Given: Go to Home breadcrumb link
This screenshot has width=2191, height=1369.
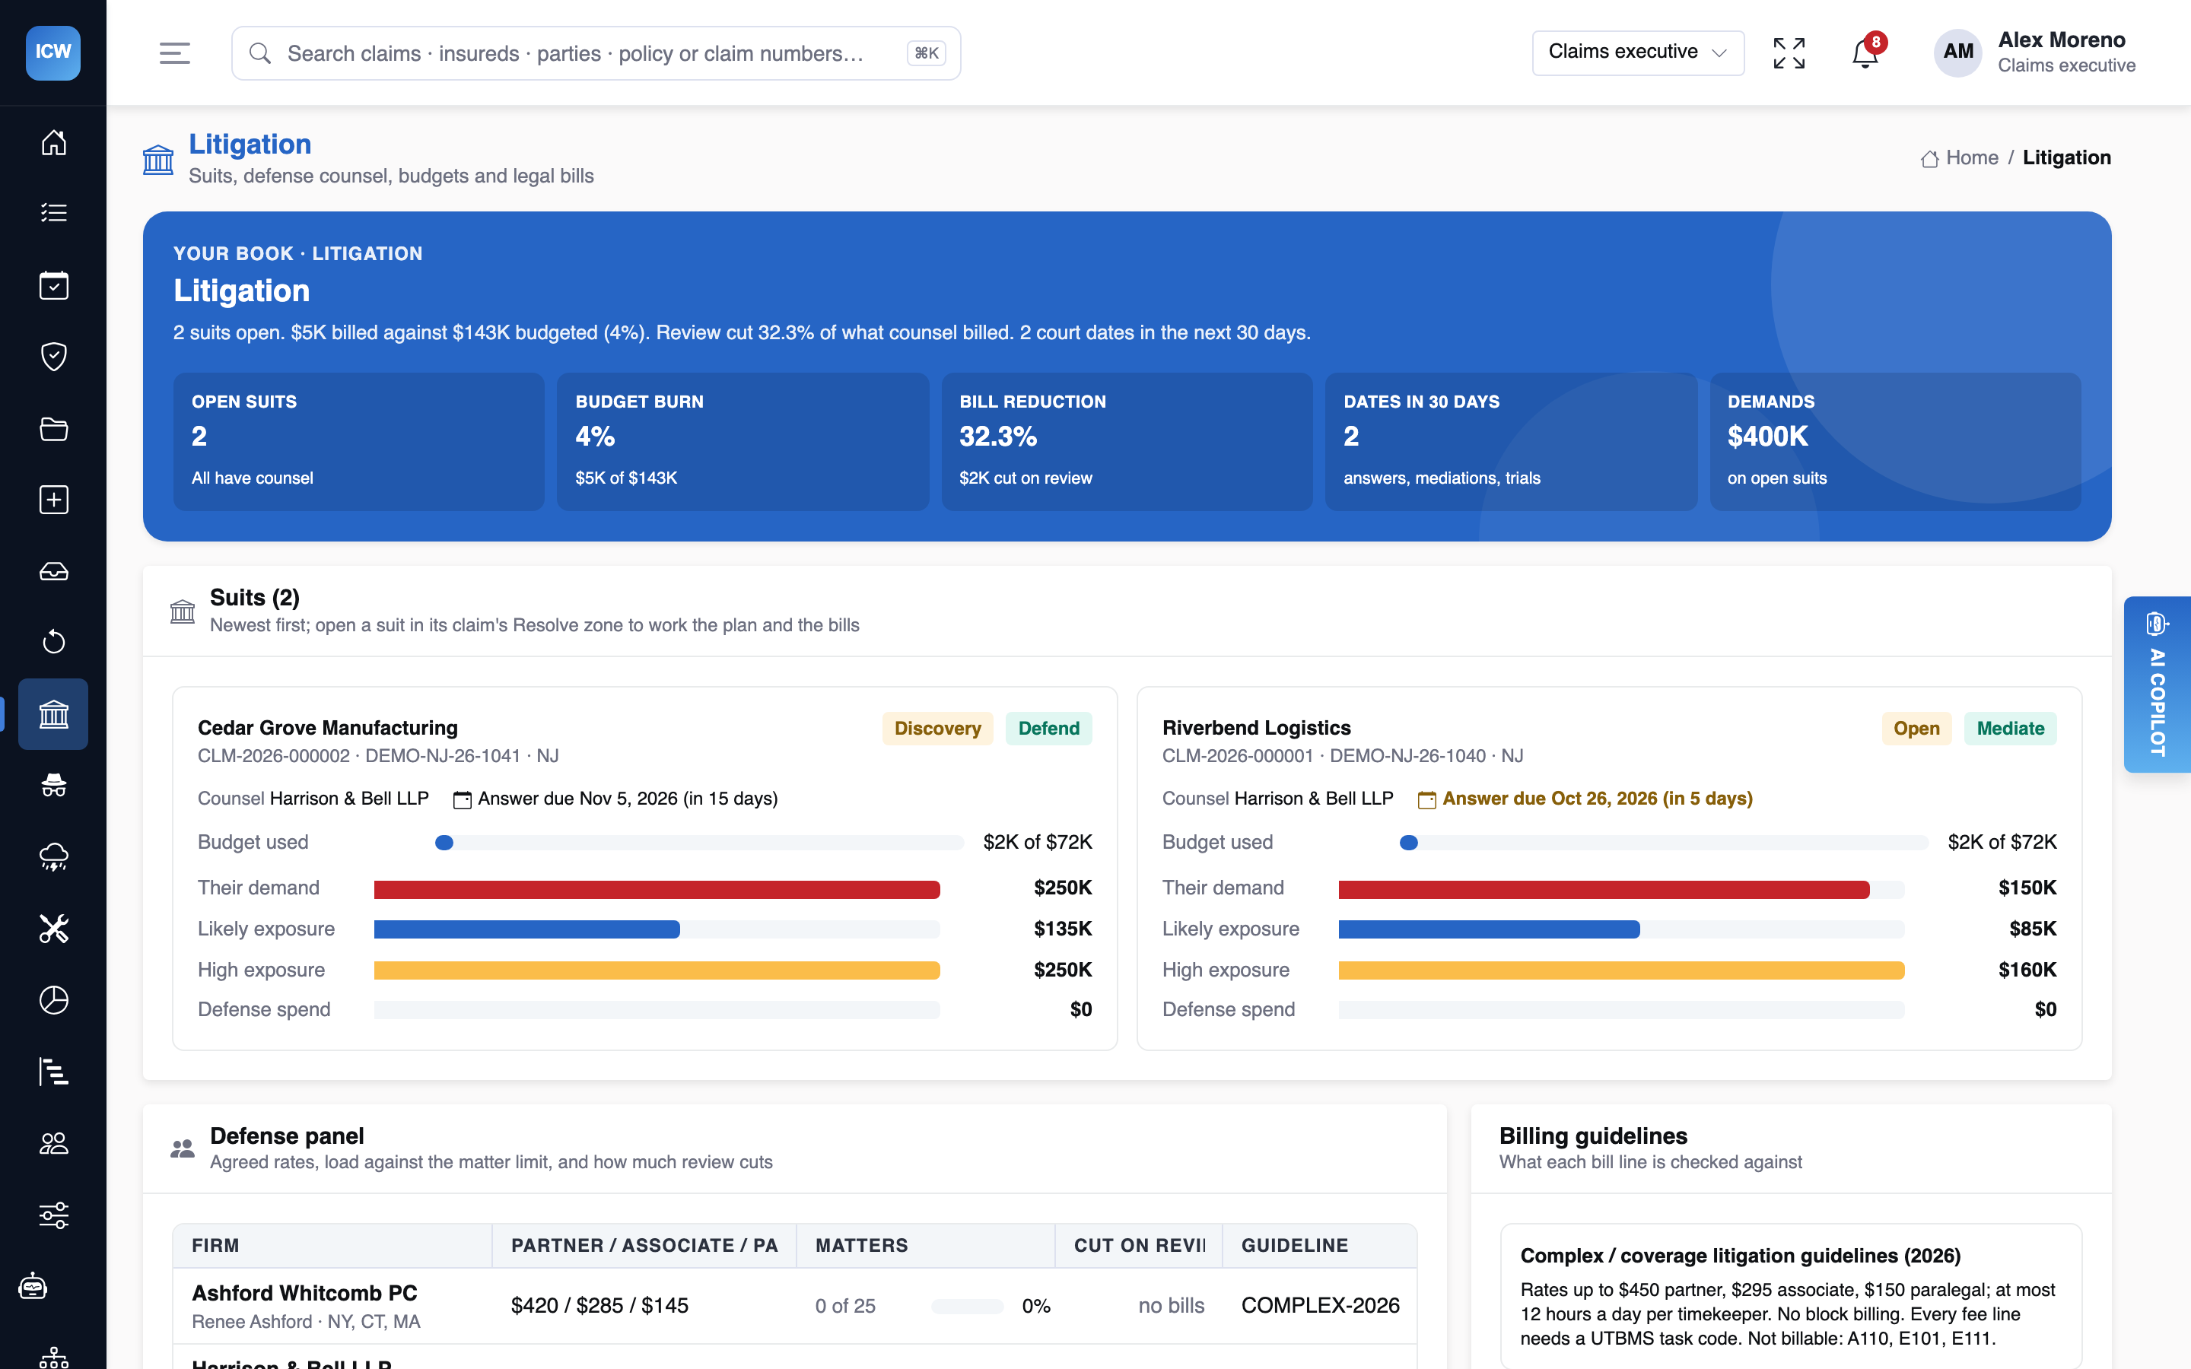Looking at the screenshot, I should point(1959,157).
